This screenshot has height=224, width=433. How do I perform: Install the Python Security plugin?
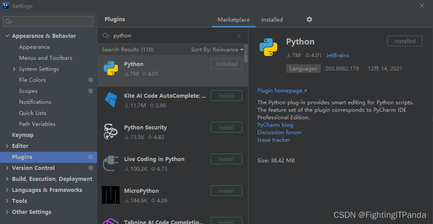(226, 127)
